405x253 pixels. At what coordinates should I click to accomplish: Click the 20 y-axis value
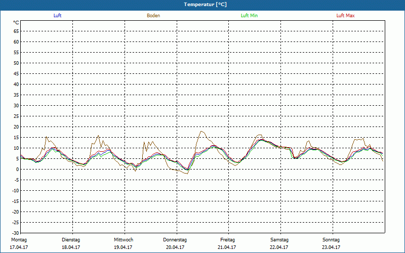pos(16,127)
